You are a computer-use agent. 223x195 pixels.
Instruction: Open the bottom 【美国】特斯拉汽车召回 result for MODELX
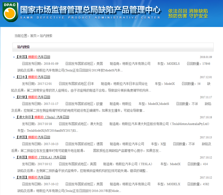coord(33,178)
